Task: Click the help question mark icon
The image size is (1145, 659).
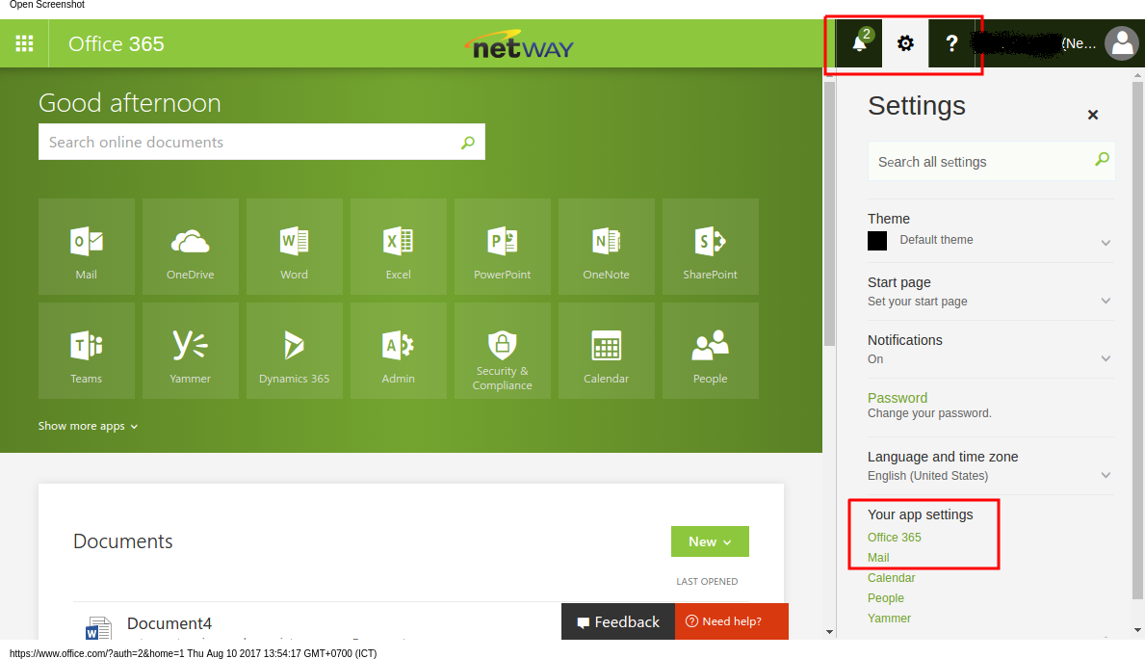Action: [951, 43]
